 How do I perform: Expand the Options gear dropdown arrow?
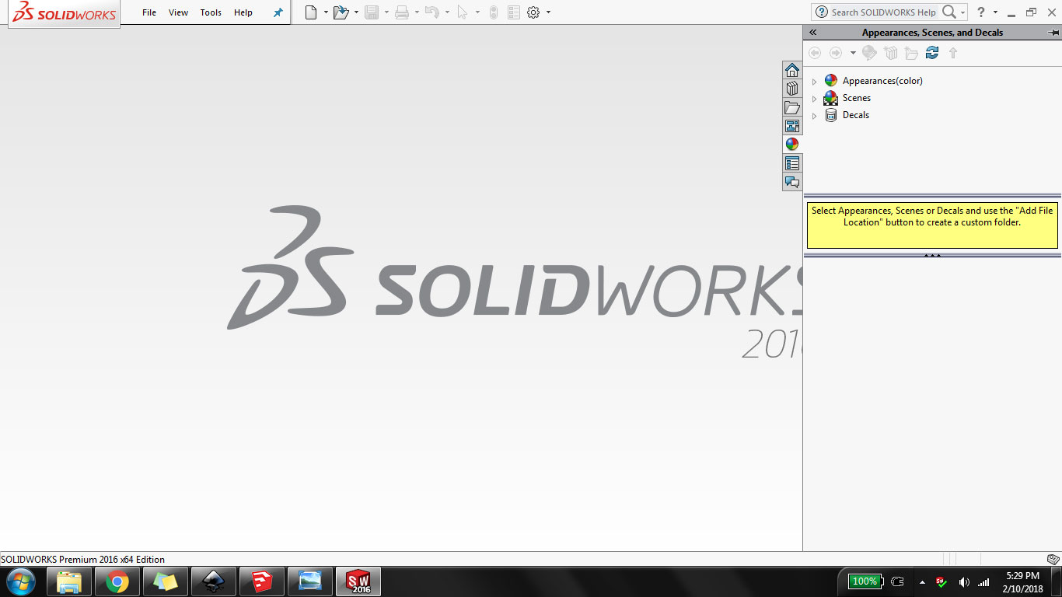[548, 12]
